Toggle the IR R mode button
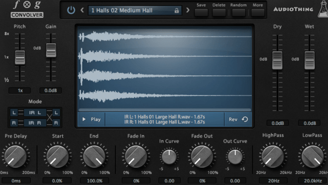Viewport: 328px width, 185px height. (x=35, y=123)
